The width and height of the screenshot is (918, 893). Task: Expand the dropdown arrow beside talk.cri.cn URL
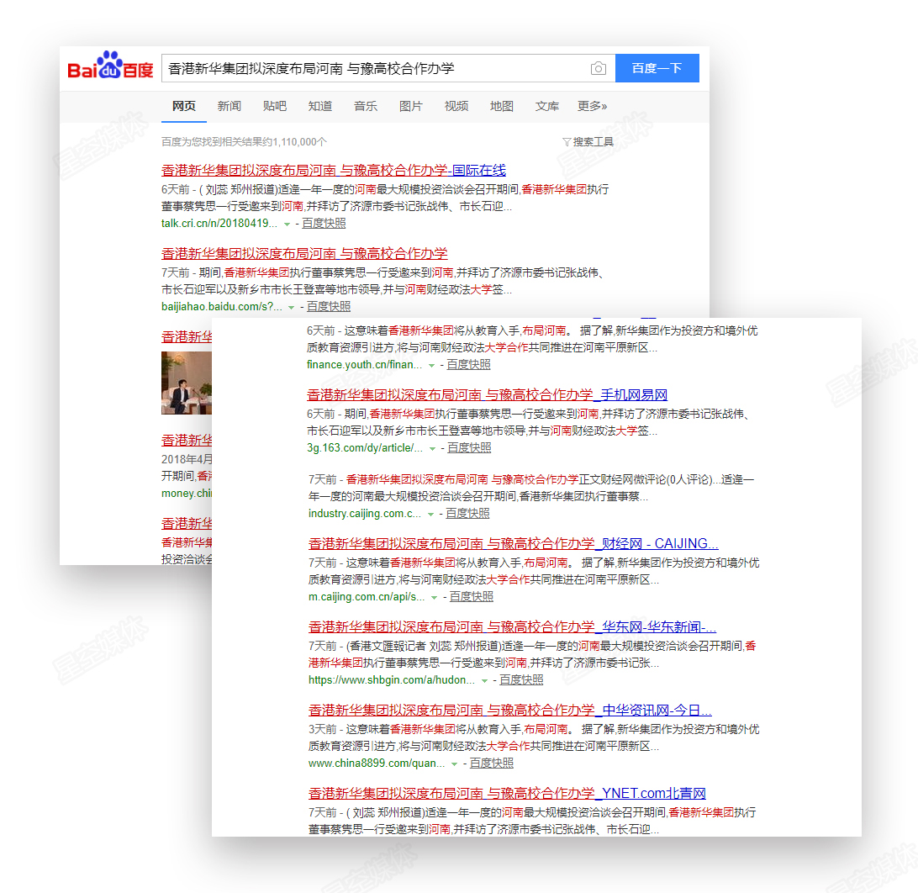pos(287,225)
